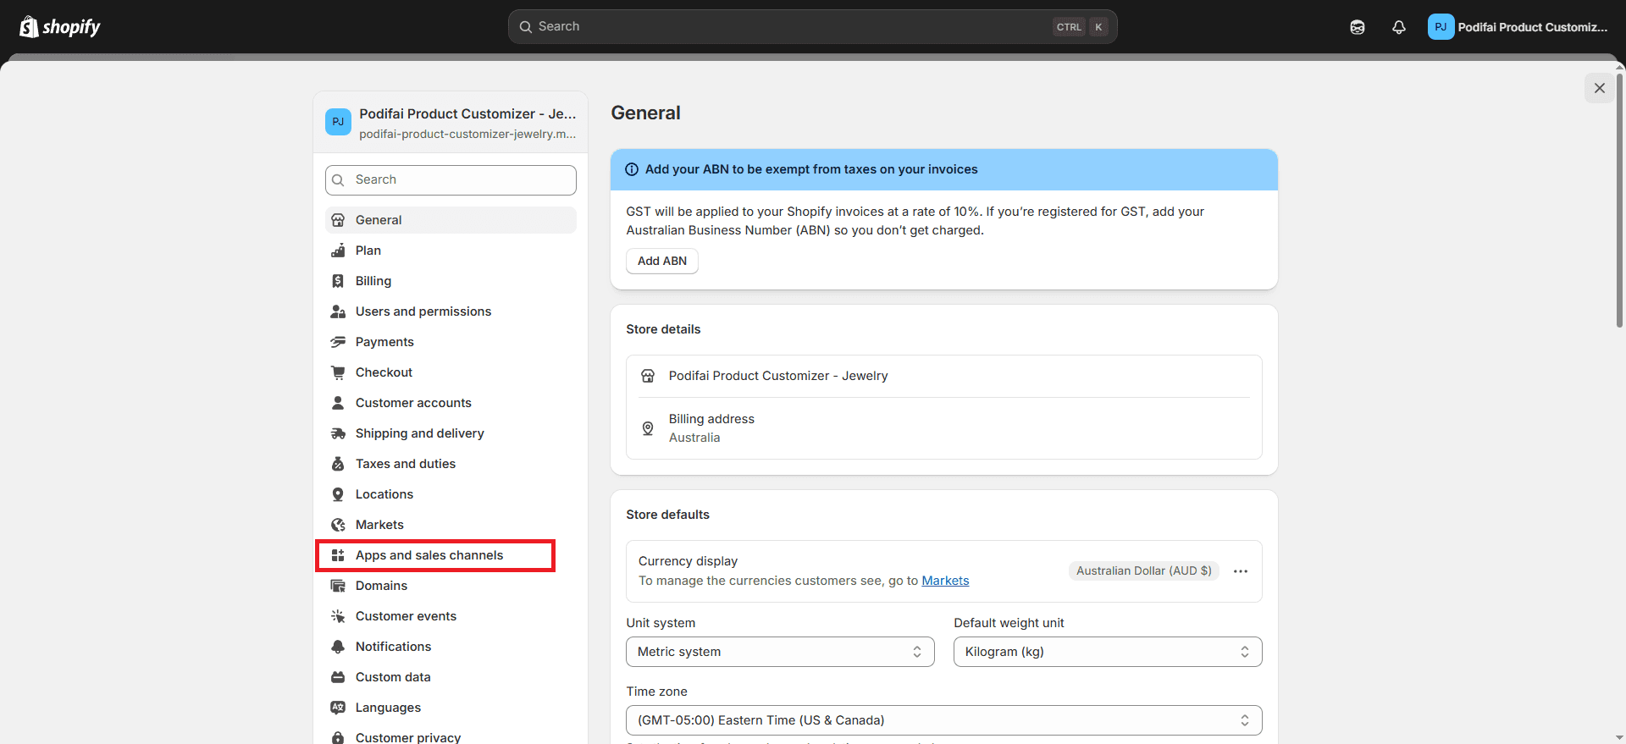This screenshot has width=1626, height=744.
Task: Open Checkout settings
Action: point(451,372)
